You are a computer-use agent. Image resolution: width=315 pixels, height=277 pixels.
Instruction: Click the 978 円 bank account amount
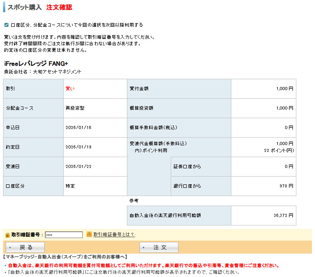[286, 186]
